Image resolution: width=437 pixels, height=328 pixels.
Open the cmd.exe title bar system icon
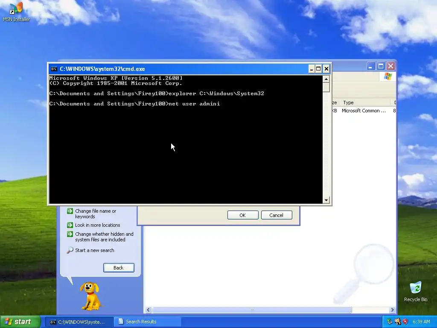(x=54, y=69)
